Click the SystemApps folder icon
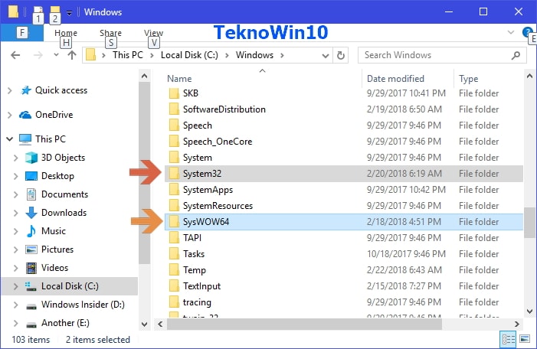The height and width of the screenshot is (349, 537). [174, 190]
